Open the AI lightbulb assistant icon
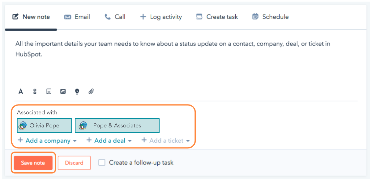372x180 pixels. (x=77, y=91)
